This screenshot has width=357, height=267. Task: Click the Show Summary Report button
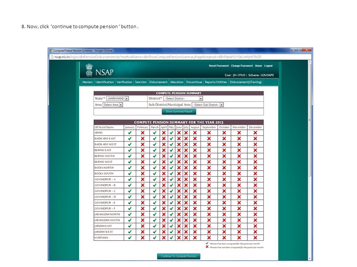tap(179, 112)
